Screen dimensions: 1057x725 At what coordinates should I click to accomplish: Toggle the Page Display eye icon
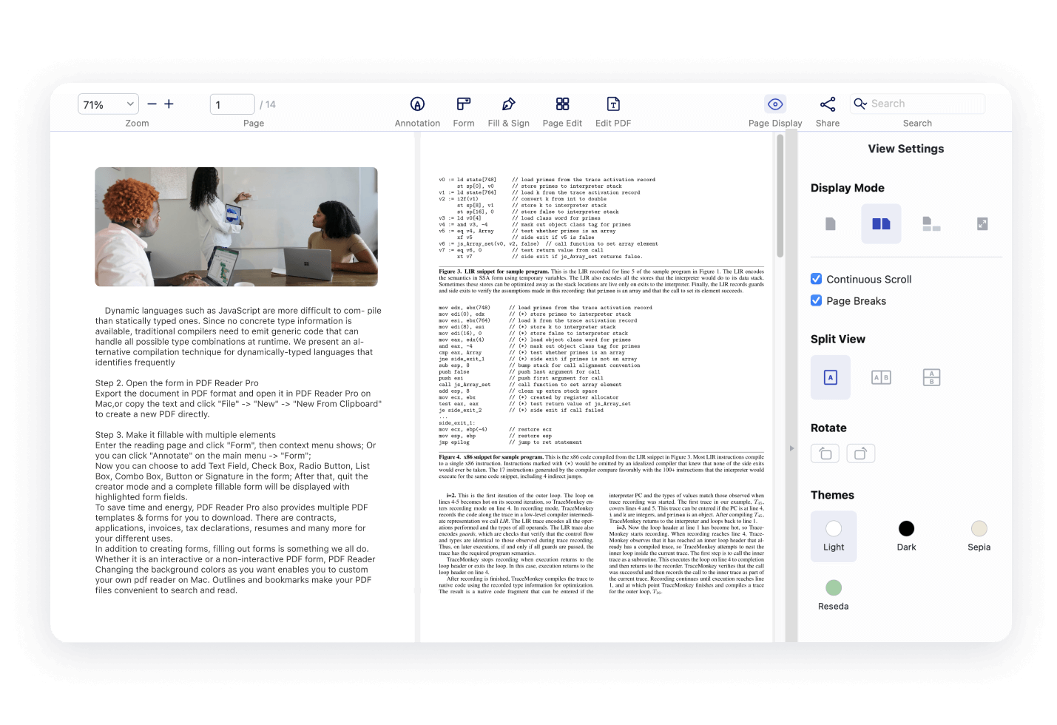click(775, 104)
